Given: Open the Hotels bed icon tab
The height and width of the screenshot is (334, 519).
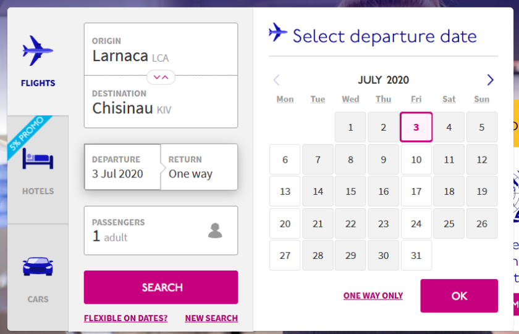Looking at the screenshot, I should point(38,160).
